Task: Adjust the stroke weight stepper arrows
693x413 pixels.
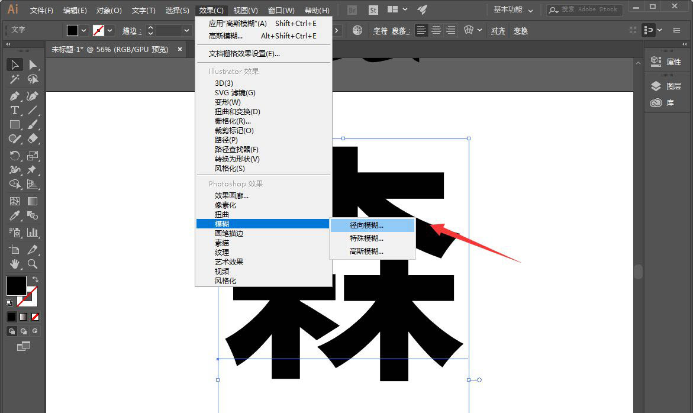Action: pyautogui.click(x=150, y=31)
